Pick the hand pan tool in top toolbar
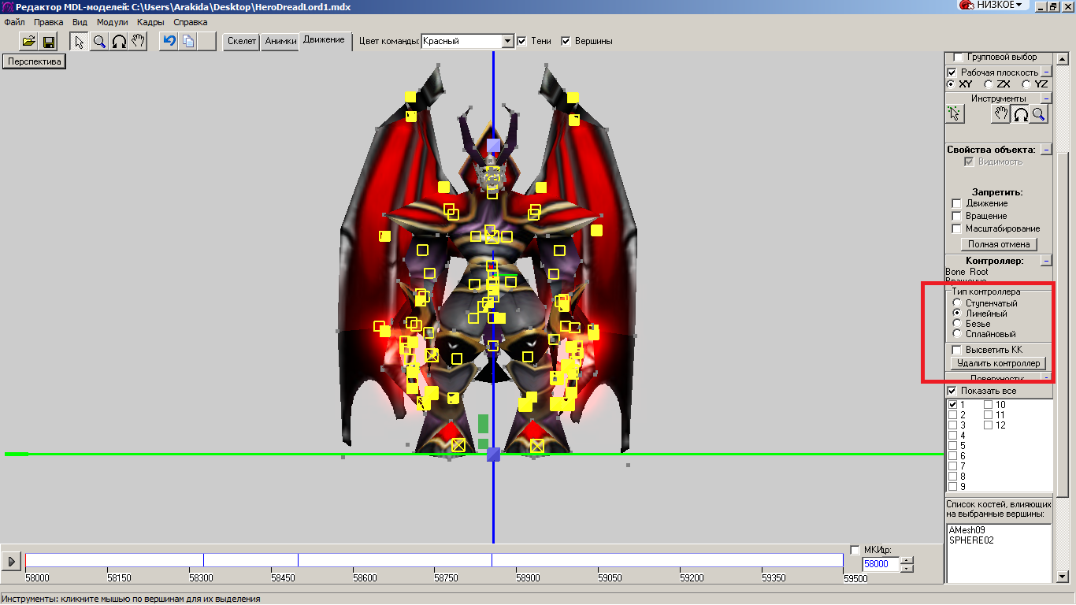 [x=138, y=41]
